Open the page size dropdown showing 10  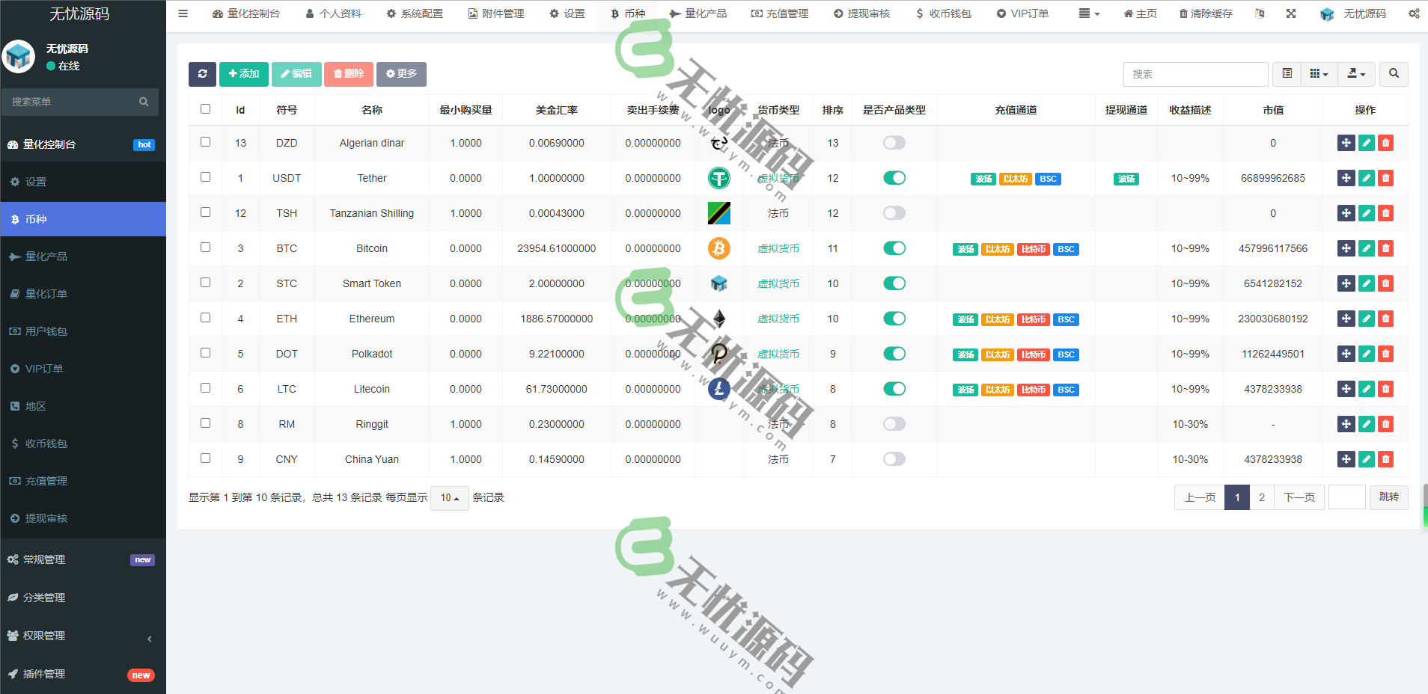pyautogui.click(x=449, y=497)
